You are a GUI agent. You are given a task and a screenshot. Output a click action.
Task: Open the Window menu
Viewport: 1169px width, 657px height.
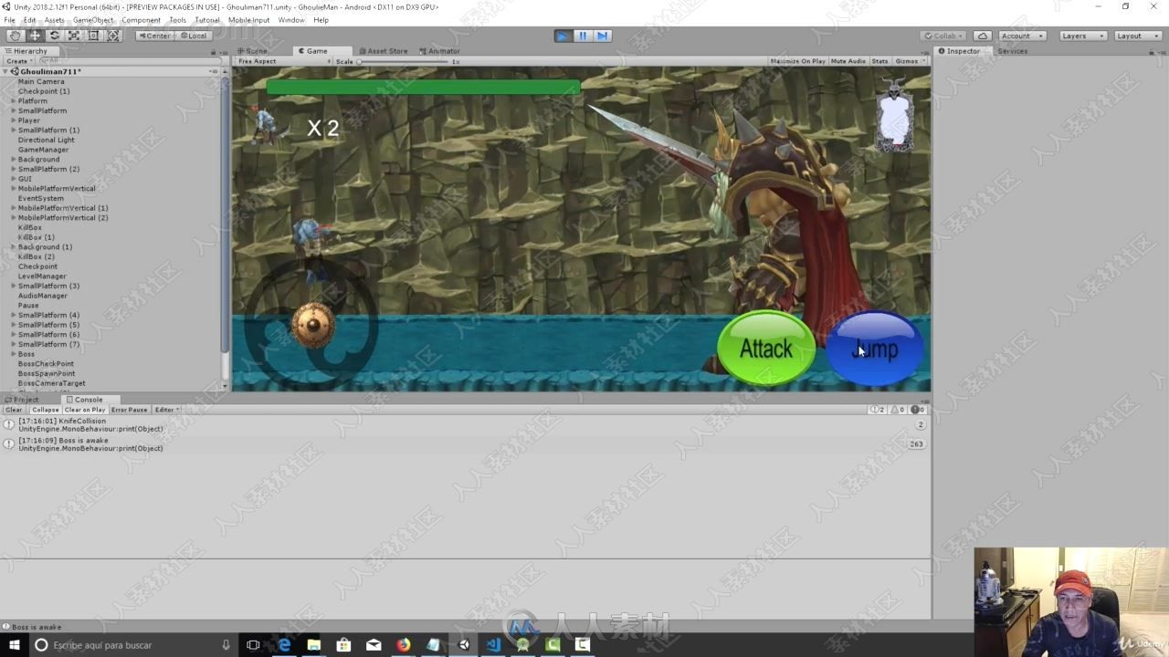[291, 20]
